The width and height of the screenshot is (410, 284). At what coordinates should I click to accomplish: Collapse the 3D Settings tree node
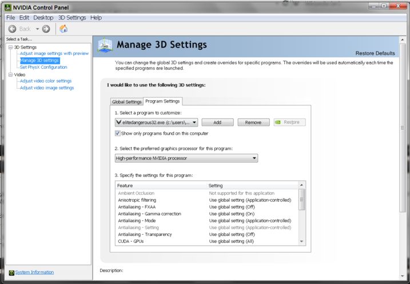10,47
